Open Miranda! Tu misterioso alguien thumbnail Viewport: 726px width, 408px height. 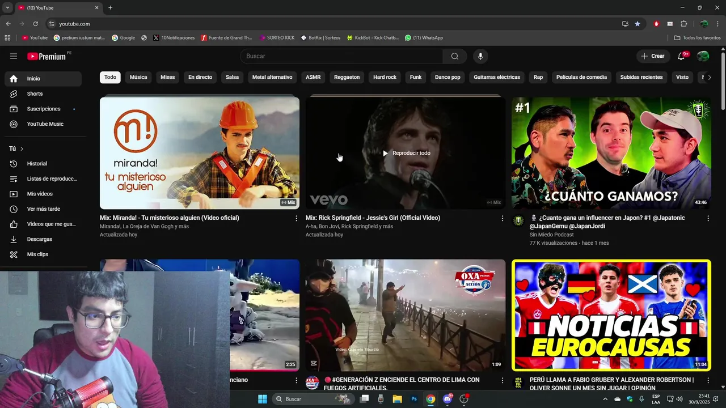click(200, 153)
